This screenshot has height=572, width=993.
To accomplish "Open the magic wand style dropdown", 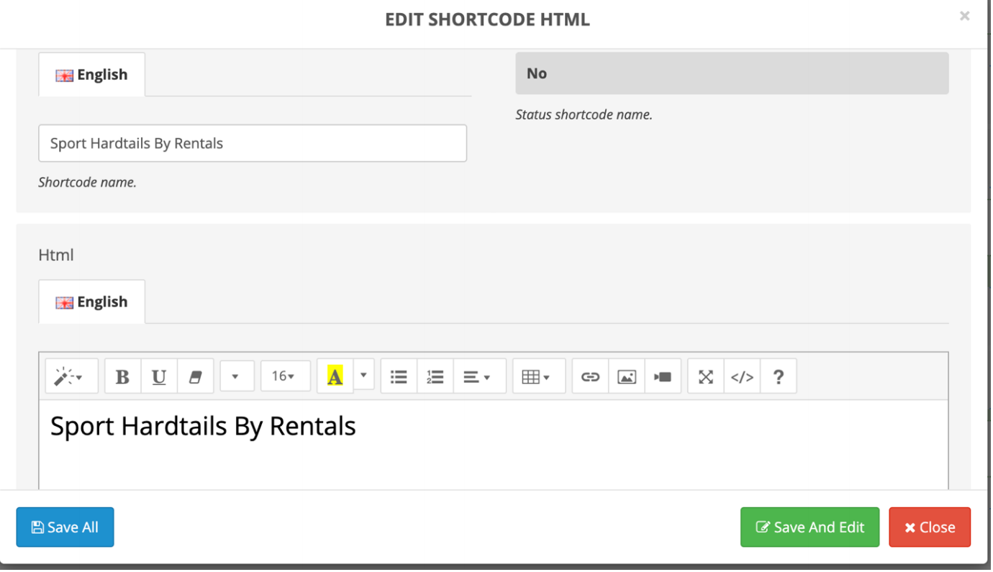I will point(71,377).
